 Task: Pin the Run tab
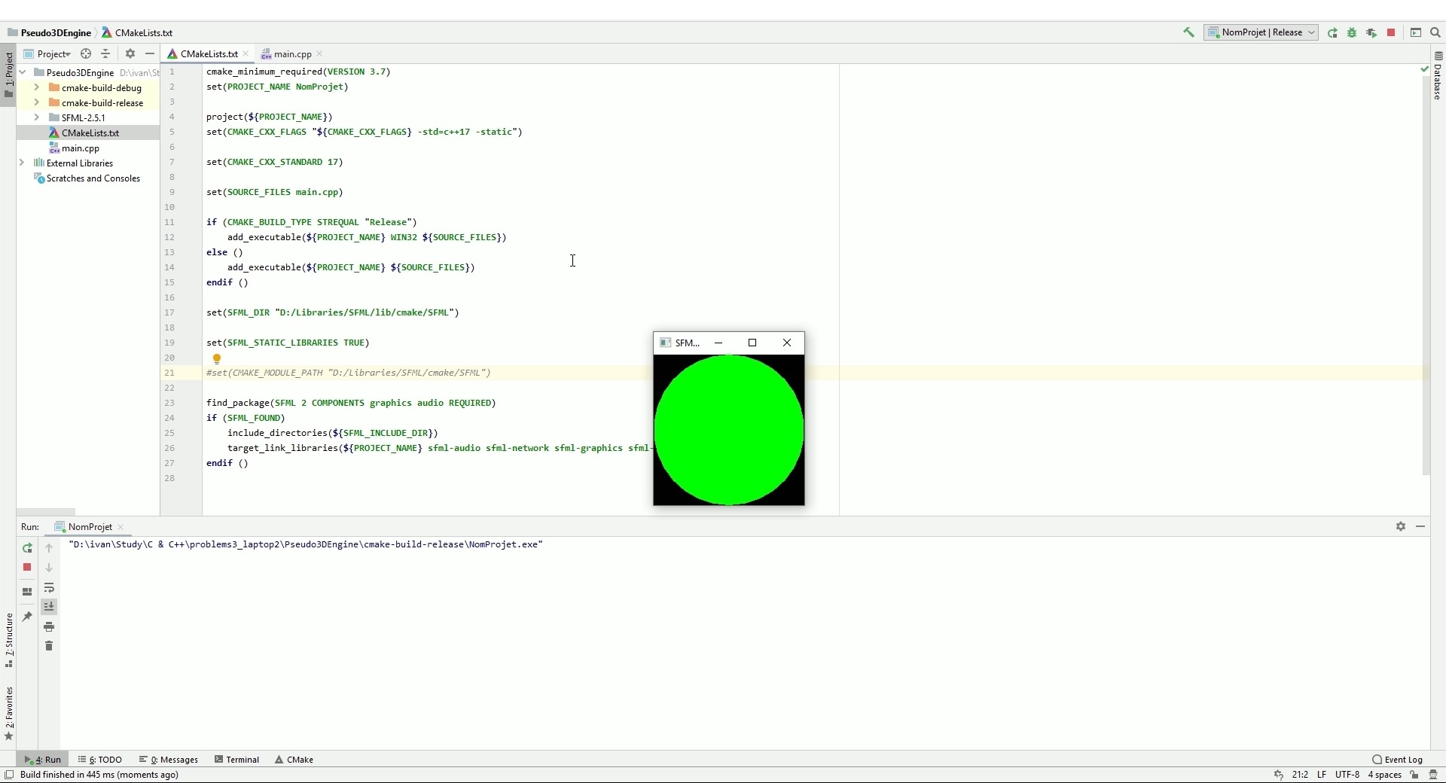[27, 617]
